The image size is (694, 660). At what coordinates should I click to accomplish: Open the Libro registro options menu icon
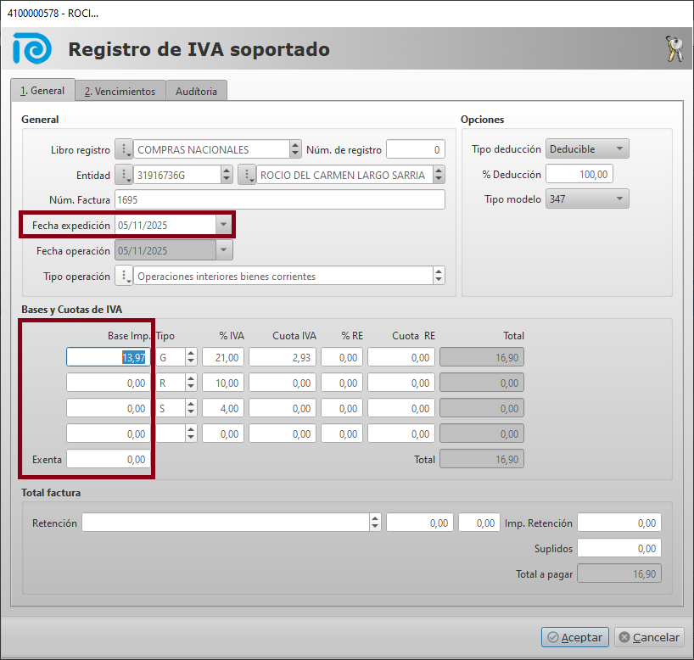point(124,149)
